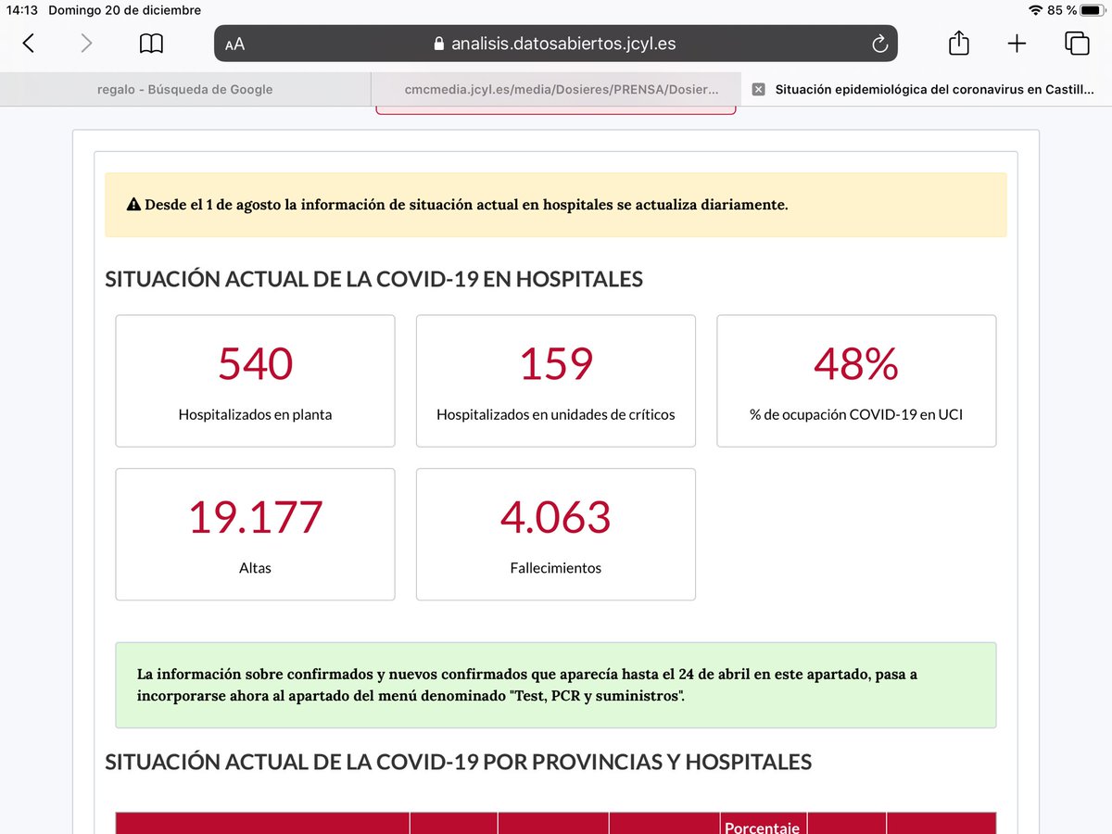Tap the Domingo 20 de diciembre date
This screenshot has width=1112, height=834.
pyautogui.click(x=124, y=10)
